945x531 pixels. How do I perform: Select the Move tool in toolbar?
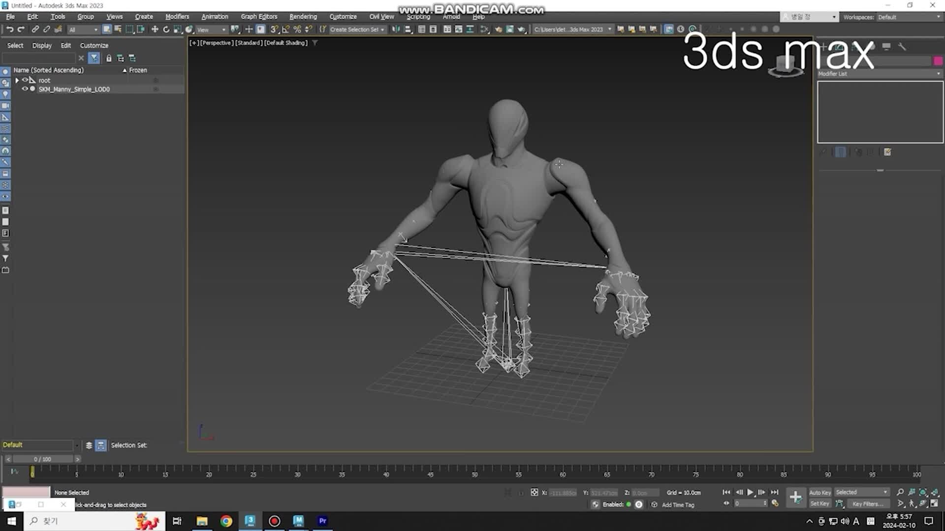pos(155,29)
